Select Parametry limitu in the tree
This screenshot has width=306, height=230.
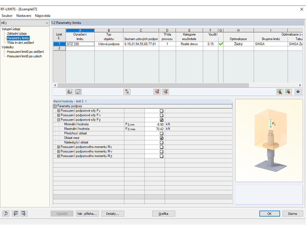pos(18,38)
